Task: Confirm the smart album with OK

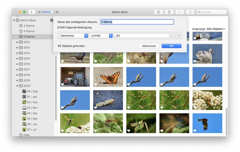Action: [x=171, y=46]
